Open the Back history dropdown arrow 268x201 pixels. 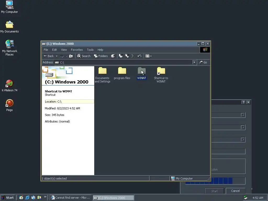coord(57,56)
